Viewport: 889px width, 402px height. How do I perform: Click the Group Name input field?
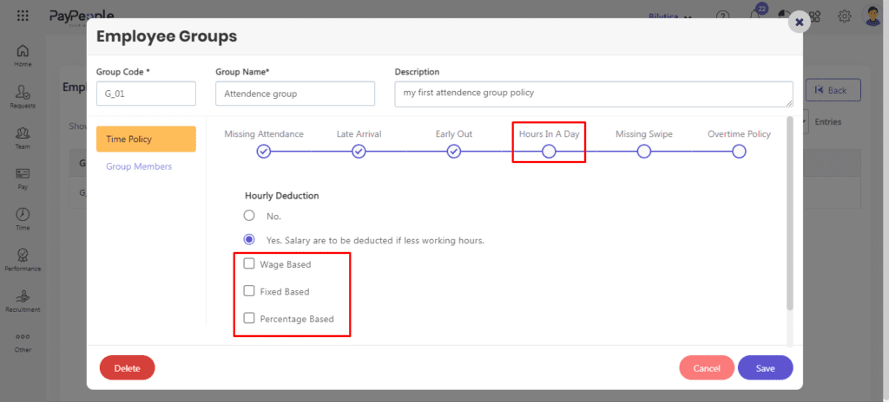[x=295, y=94]
